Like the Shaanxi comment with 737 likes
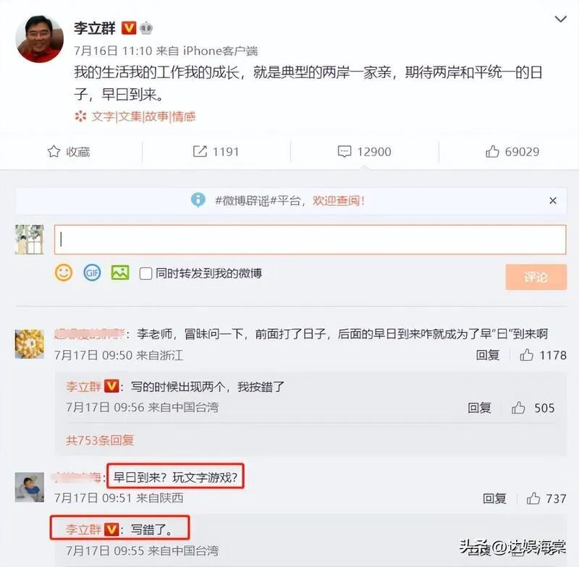The image size is (579, 567). click(x=533, y=498)
